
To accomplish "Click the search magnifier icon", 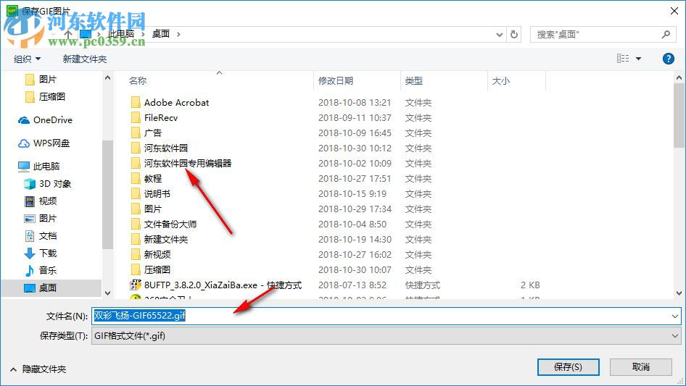I will point(666,34).
